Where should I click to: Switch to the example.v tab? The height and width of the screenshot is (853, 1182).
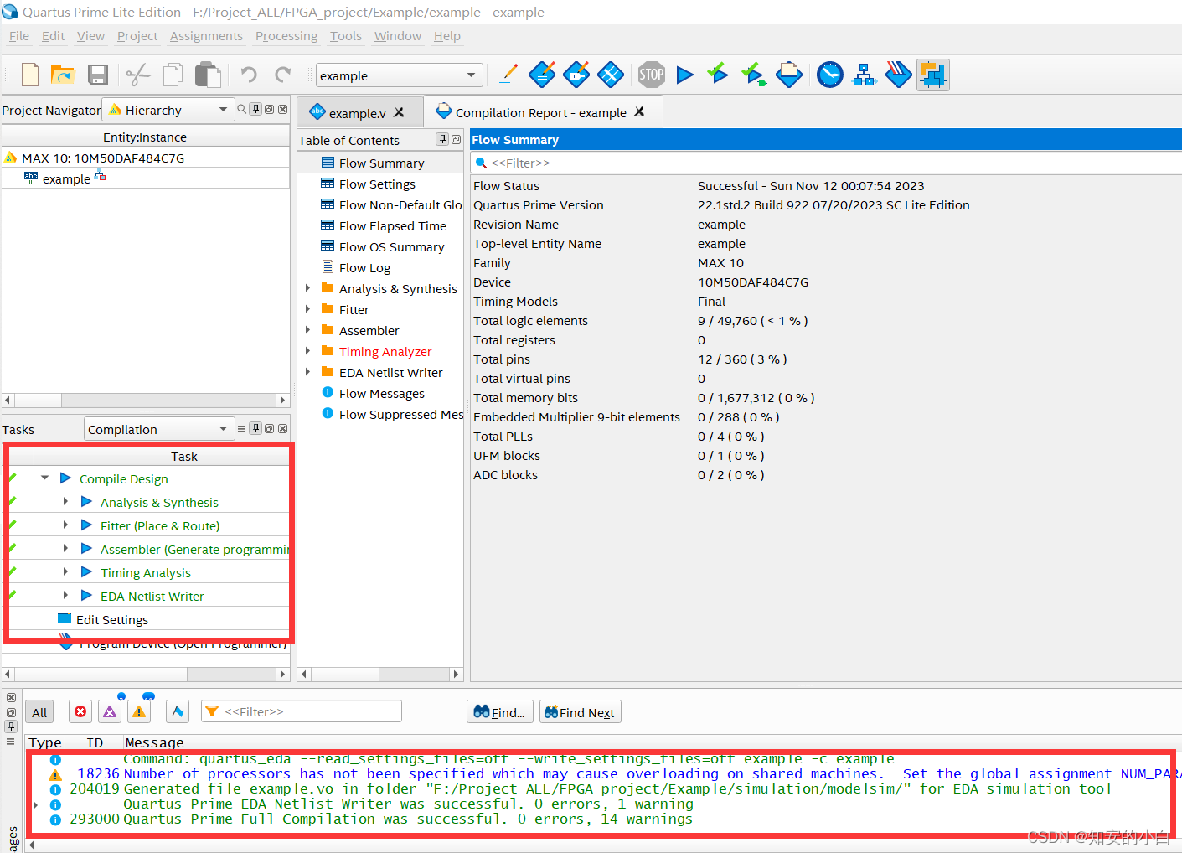point(358,113)
